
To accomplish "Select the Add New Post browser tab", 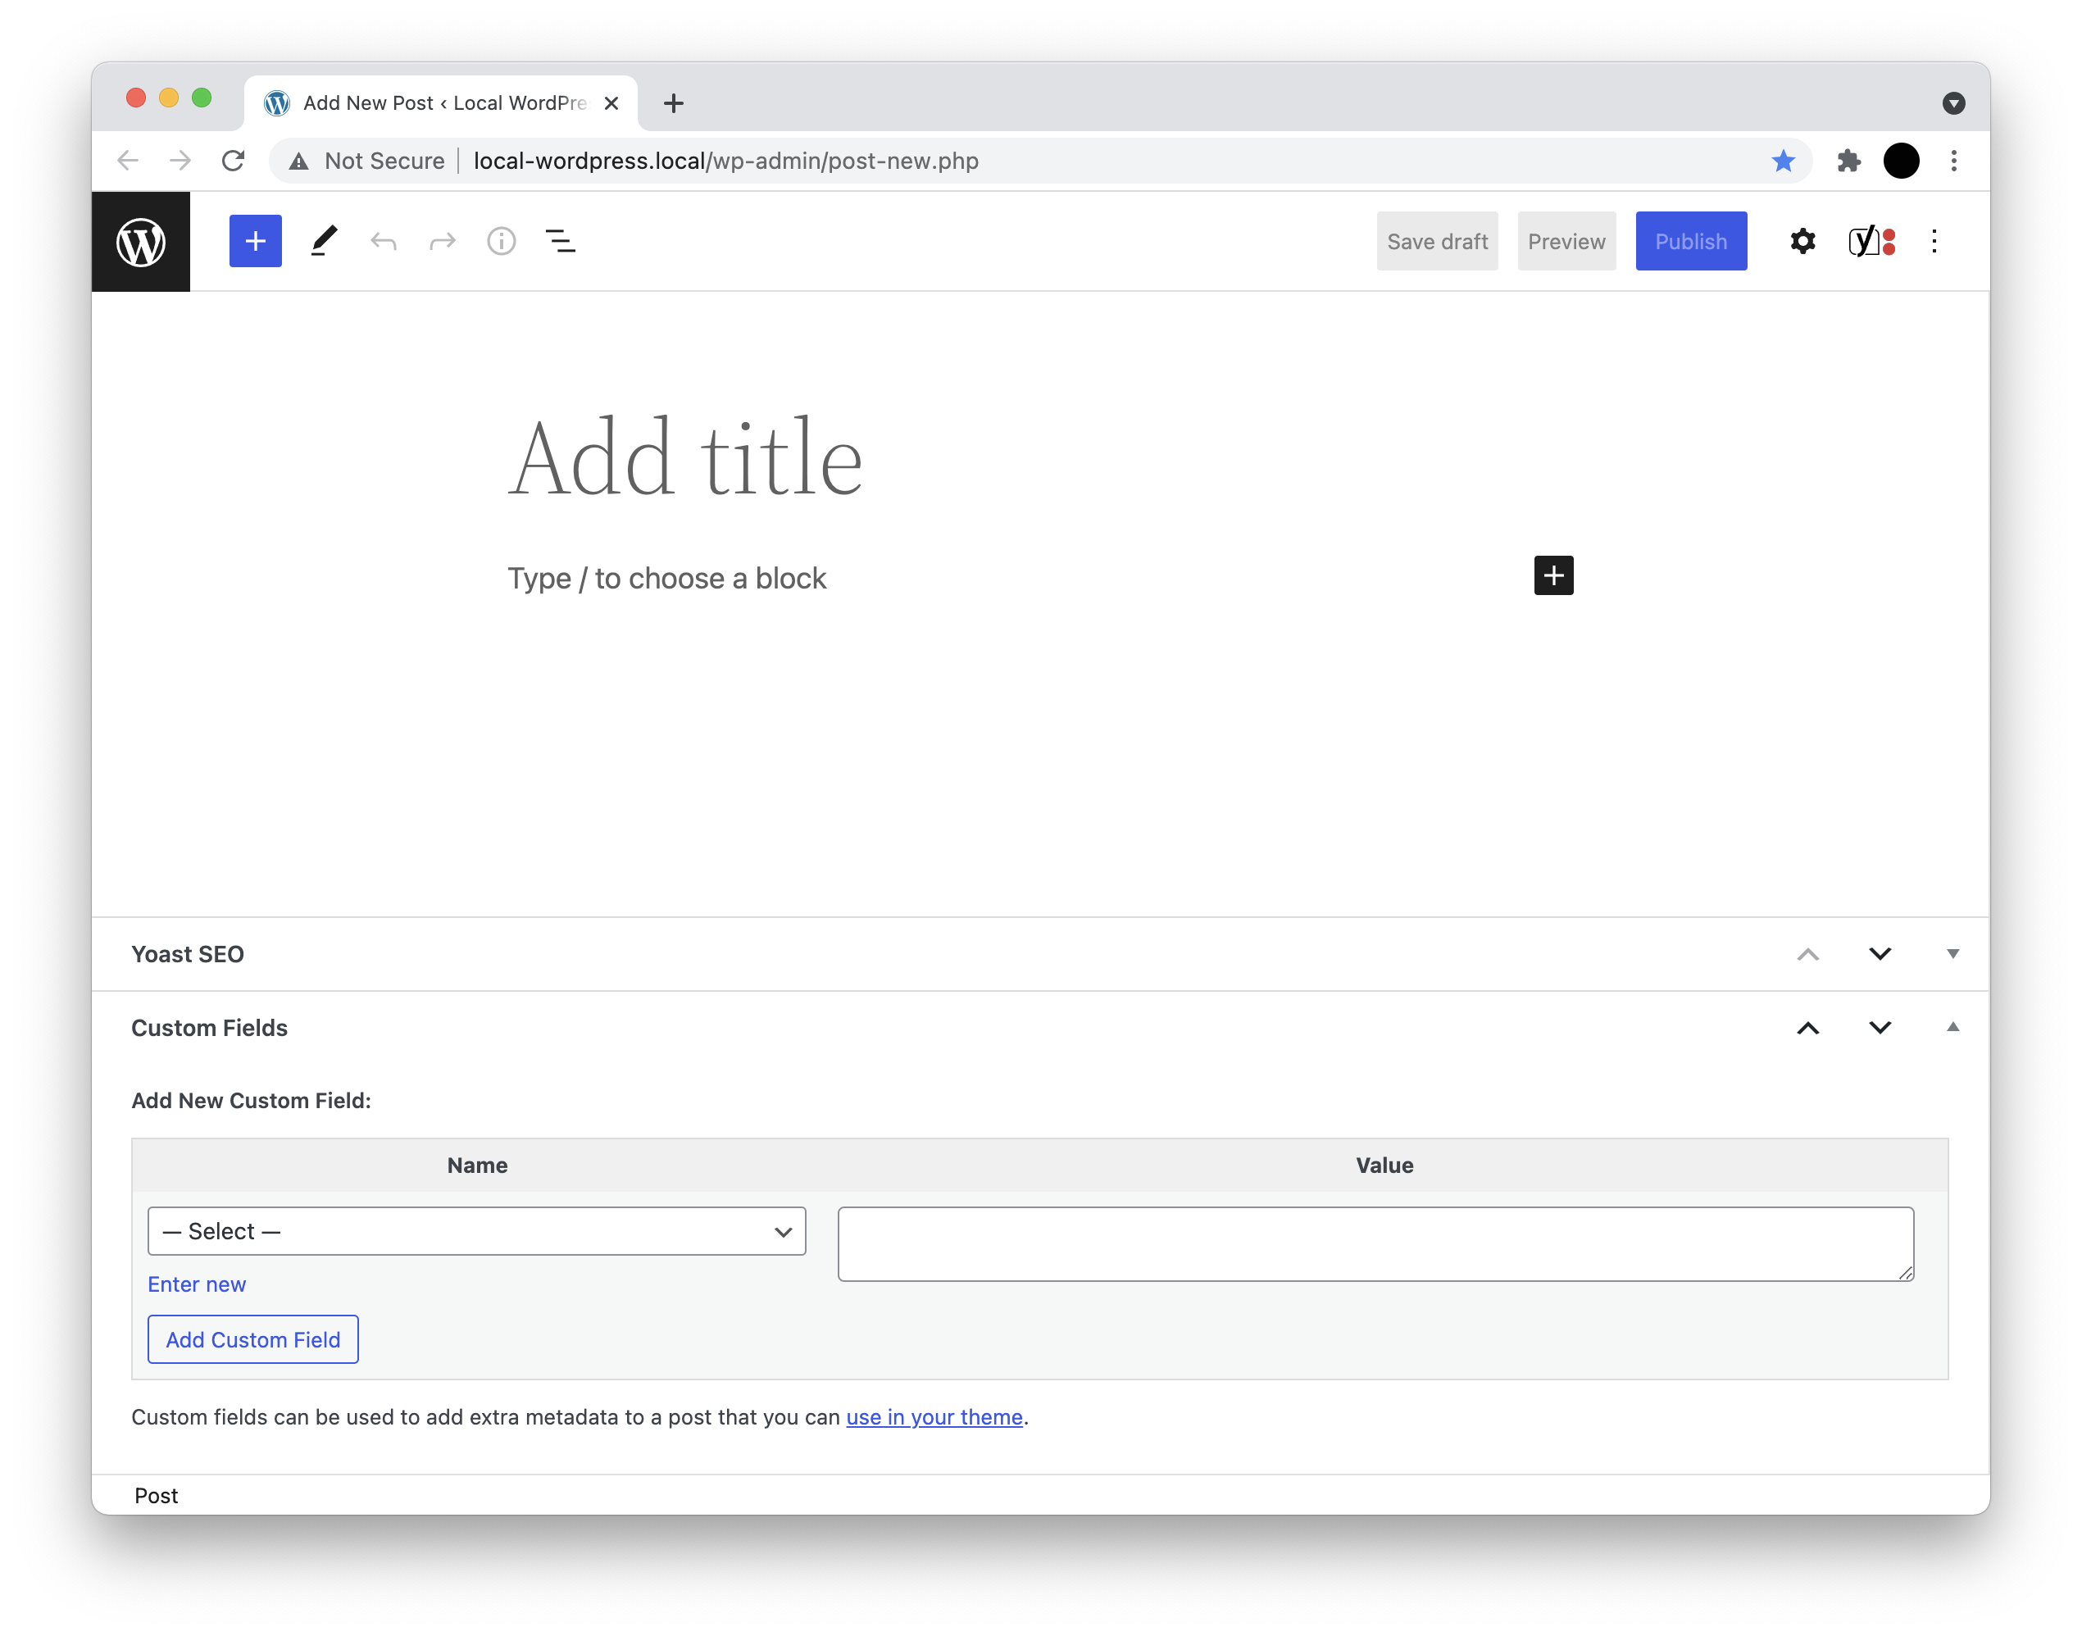I will 440,103.
